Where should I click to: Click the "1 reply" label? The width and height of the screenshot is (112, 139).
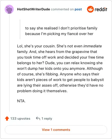47,119
